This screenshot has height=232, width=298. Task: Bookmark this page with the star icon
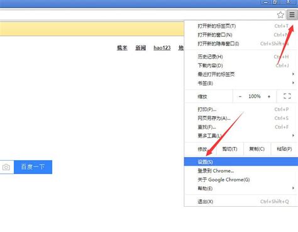tap(280, 14)
